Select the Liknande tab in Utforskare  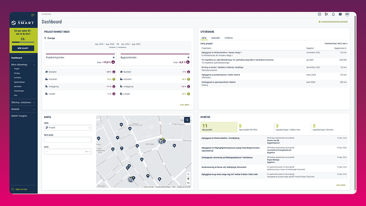(216, 37)
